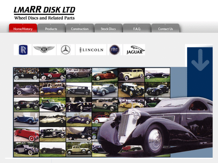Switch to the Products tab
This screenshot has height=163, width=218.
point(51,28)
